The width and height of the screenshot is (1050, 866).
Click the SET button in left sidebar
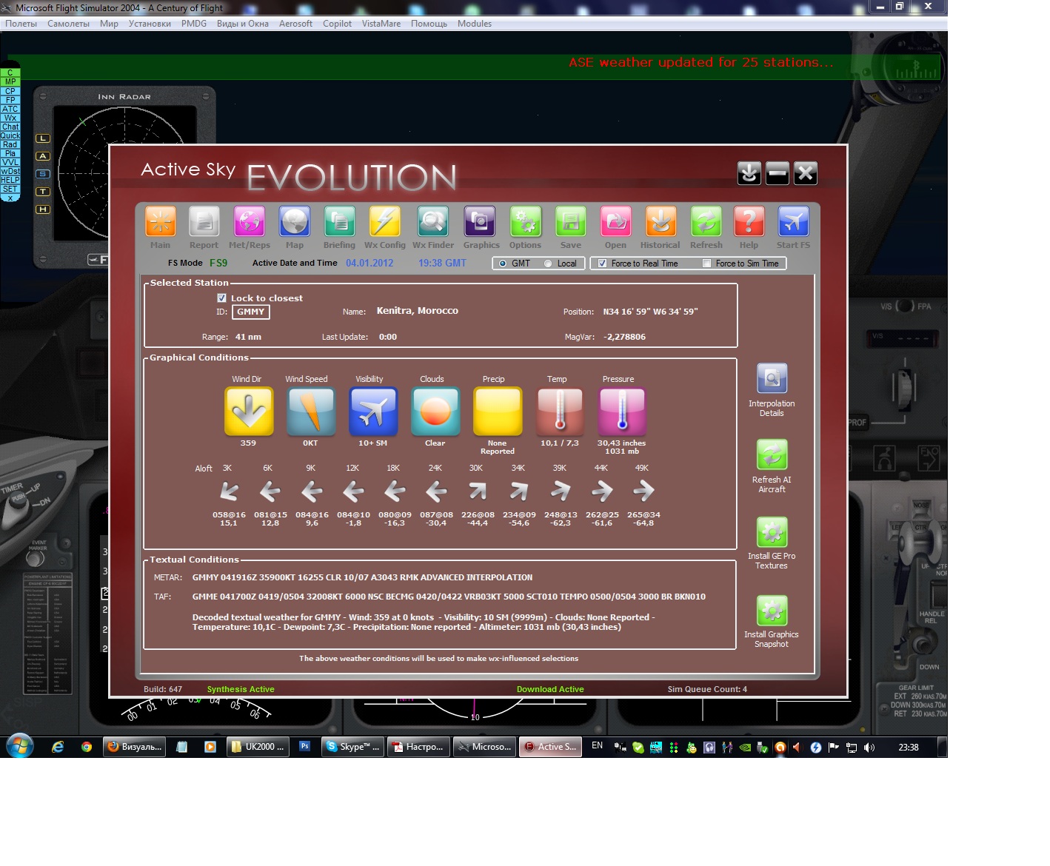10,189
